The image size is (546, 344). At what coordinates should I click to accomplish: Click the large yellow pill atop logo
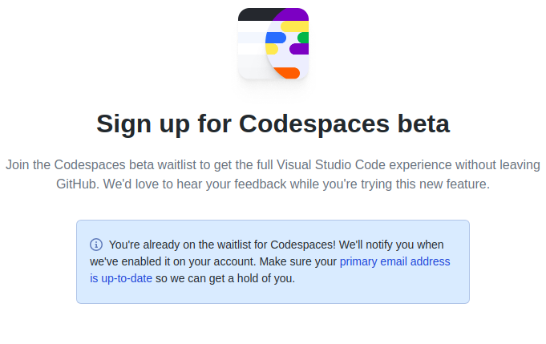[x=294, y=26]
